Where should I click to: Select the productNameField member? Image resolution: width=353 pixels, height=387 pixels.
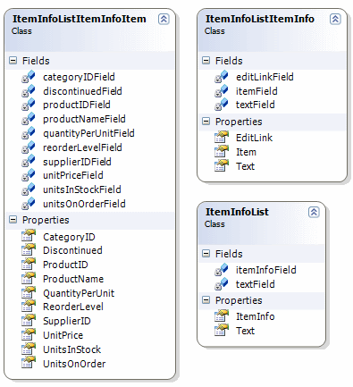84,119
